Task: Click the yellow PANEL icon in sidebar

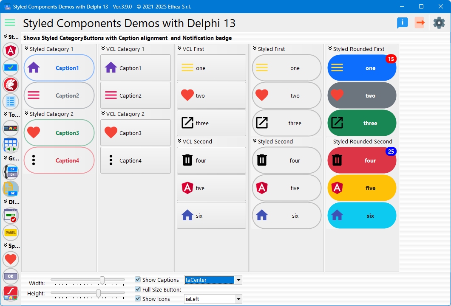Action: click(11, 233)
